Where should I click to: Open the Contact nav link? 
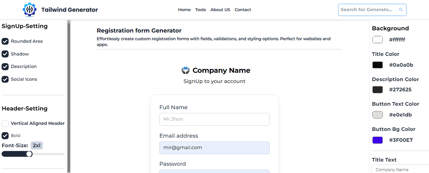(x=243, y=10)
